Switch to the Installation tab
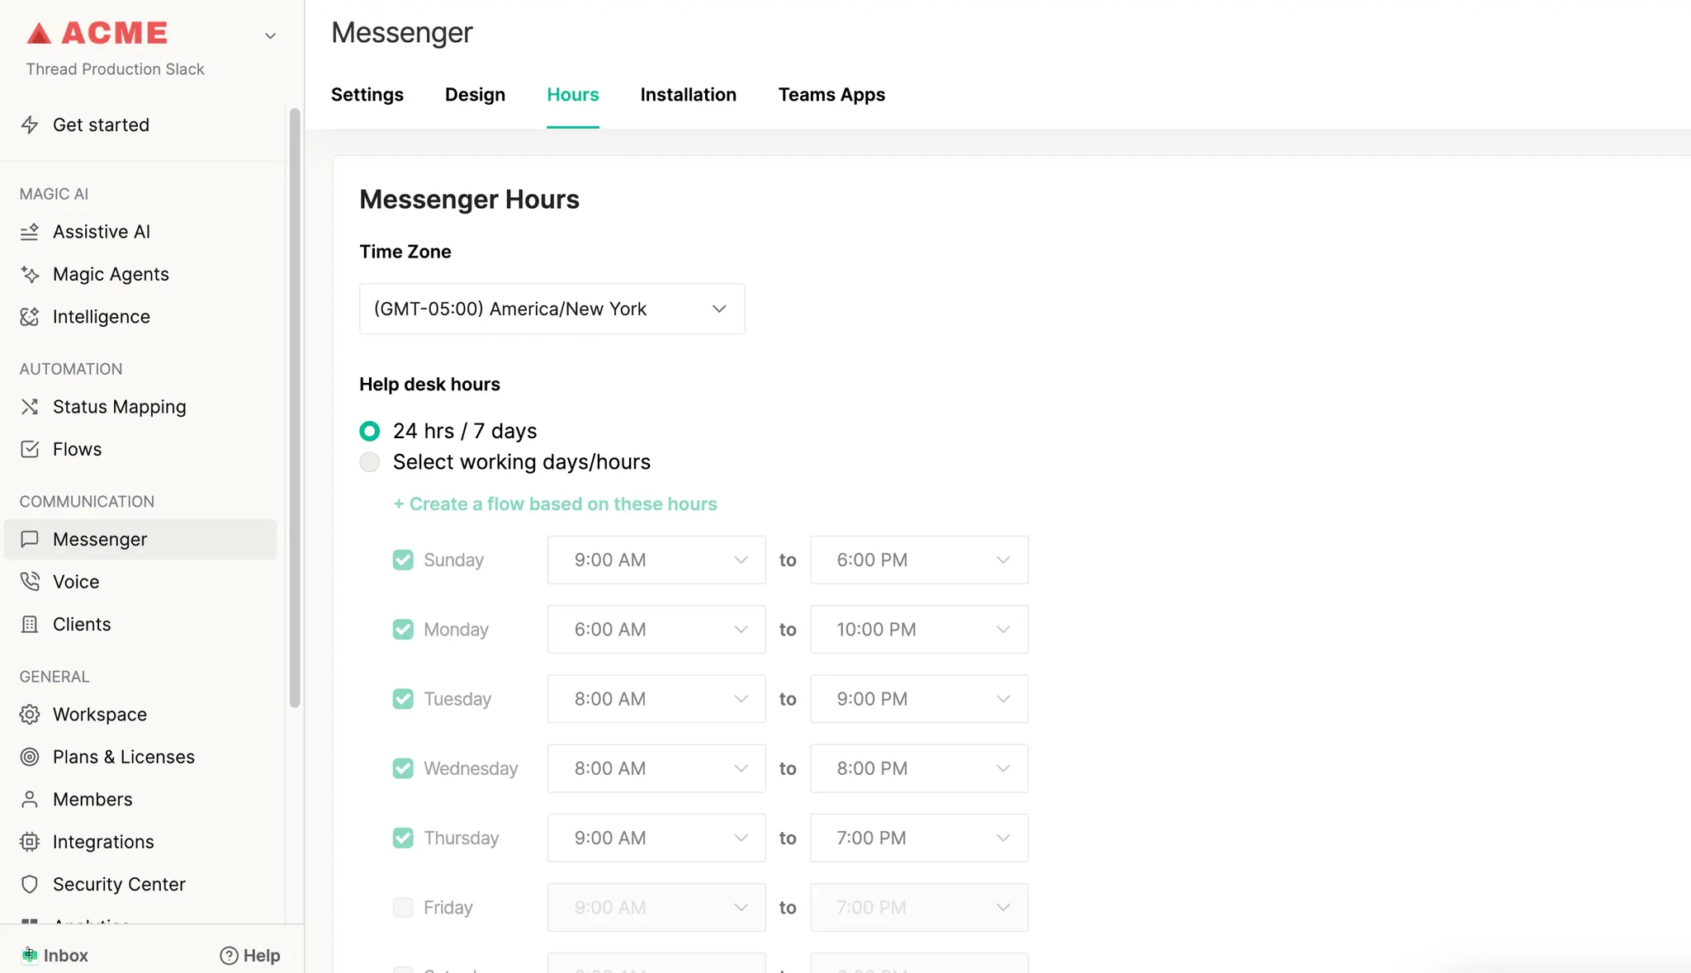The width and height of the screenshot is (1691, 973). click(x=688, y=95)
